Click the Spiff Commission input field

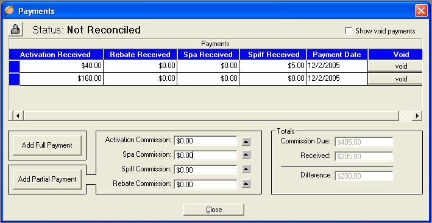pos(205,170)
